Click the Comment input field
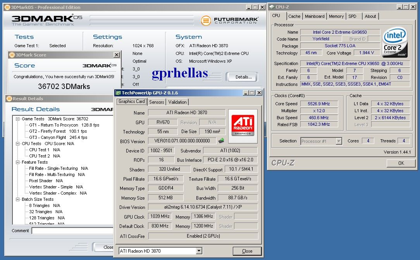 pos(72,231)
